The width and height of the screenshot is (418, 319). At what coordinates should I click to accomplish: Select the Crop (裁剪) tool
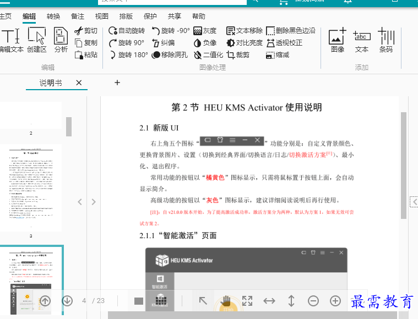pos(238,55)
